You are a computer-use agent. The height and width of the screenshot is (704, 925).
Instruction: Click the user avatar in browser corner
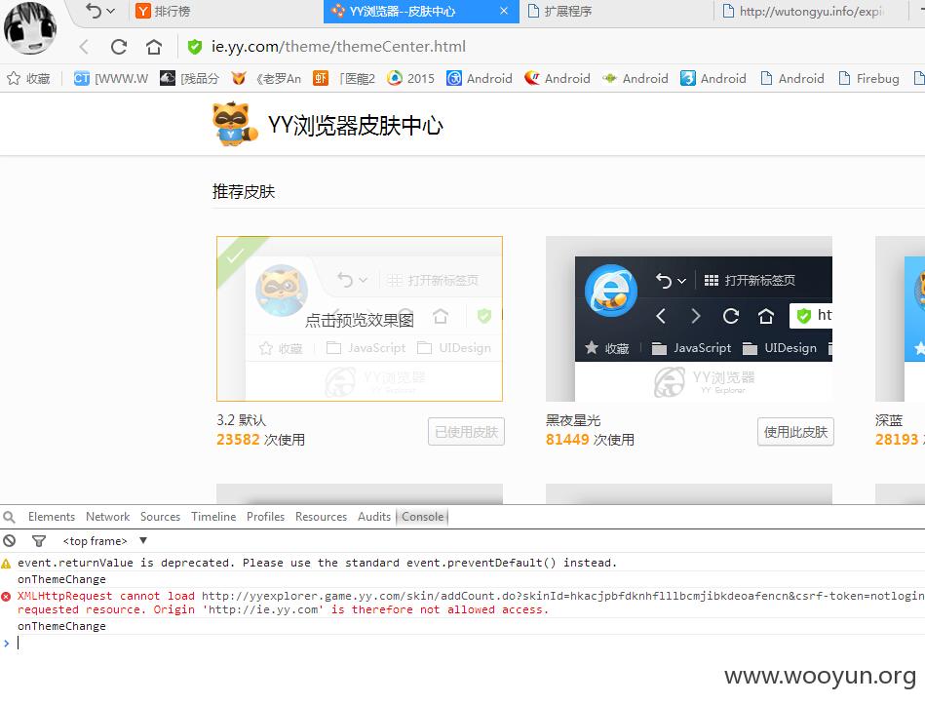[29, 27]
